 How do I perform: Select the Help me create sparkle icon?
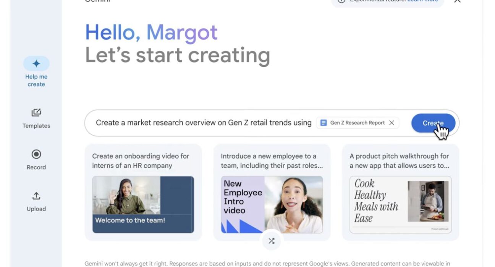36,64
